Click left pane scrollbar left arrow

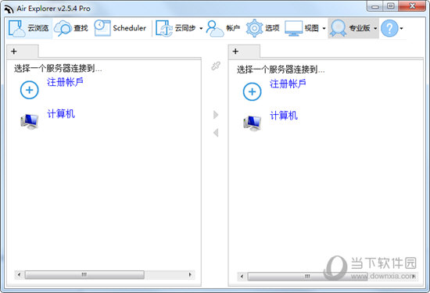click(x=19, y=274)
